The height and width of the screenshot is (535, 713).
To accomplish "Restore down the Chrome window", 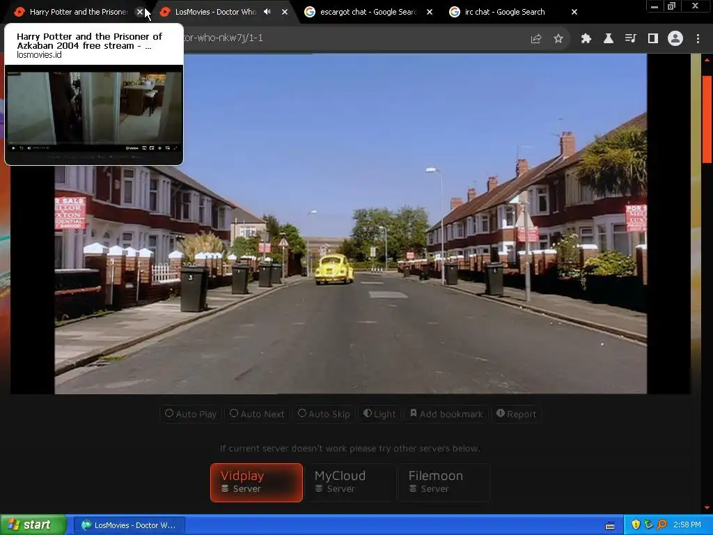I will click(671, 6).
